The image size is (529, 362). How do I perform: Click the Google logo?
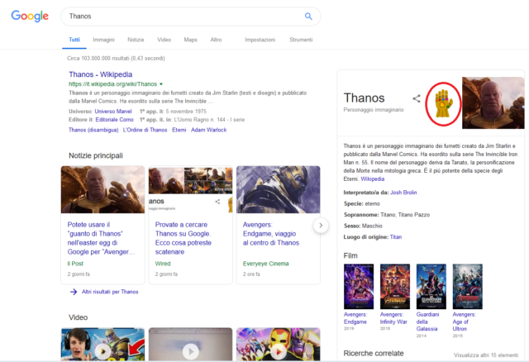click(31, 17)
